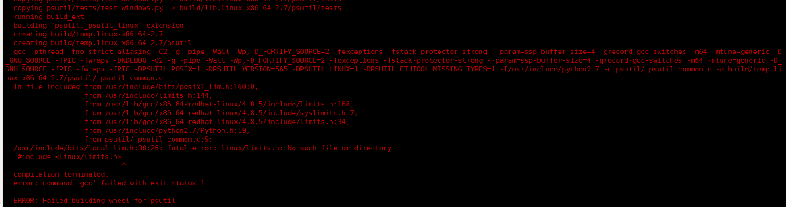The height and width of the screenshot is (207, 787).
Task: Click the 'copying psutil/tests/test_windows.py' line
Action: 177,8
